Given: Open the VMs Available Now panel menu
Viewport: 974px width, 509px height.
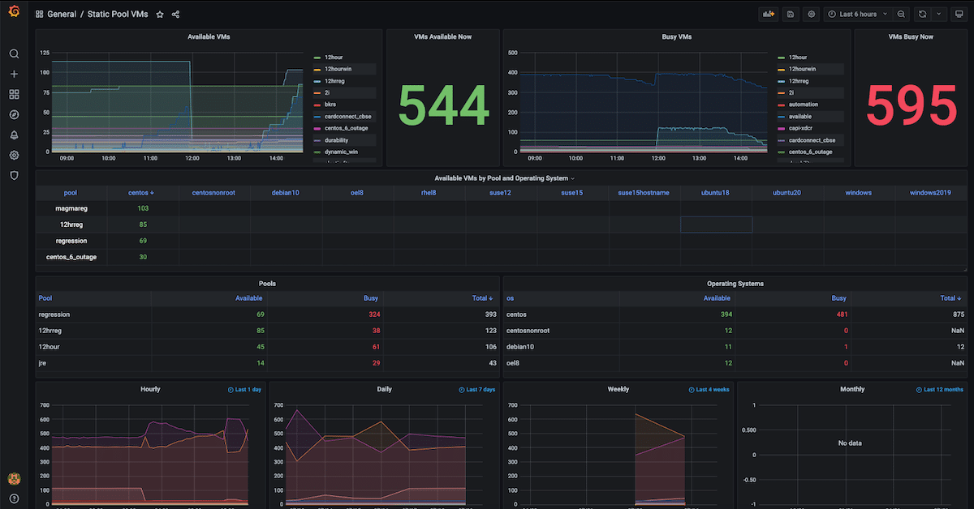Looking at the screenshot, I should [x=442, y=36].
